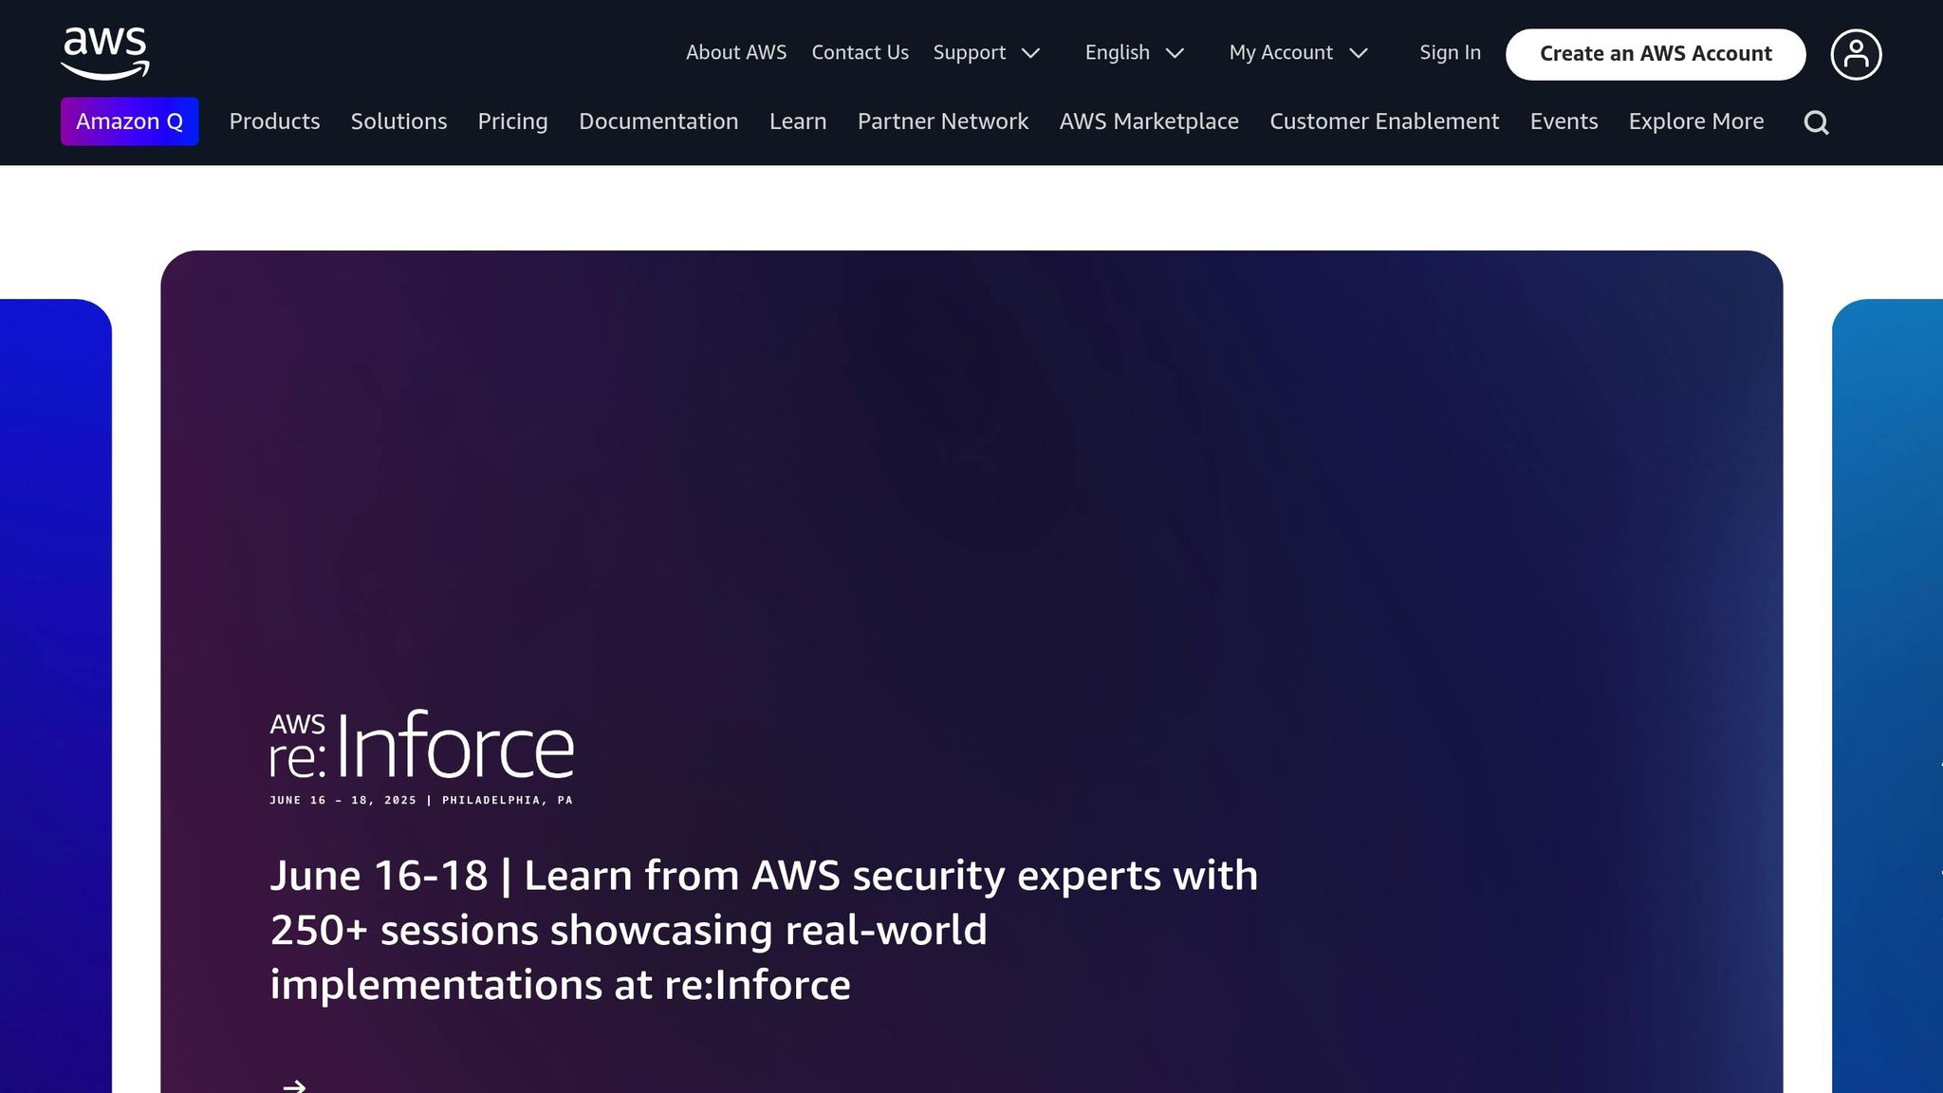Click the arrow icon under re:Inforce headline
This screenshot has height=1093, width=1943.
(294, 1085)
